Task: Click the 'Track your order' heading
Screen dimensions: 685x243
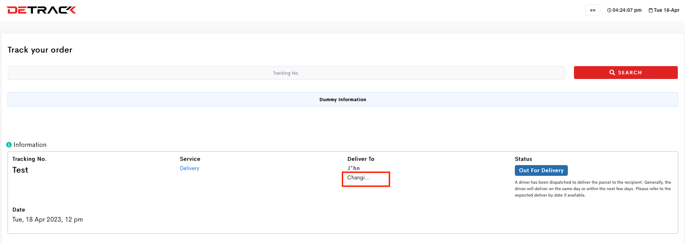Action: [x=40, y=50]
